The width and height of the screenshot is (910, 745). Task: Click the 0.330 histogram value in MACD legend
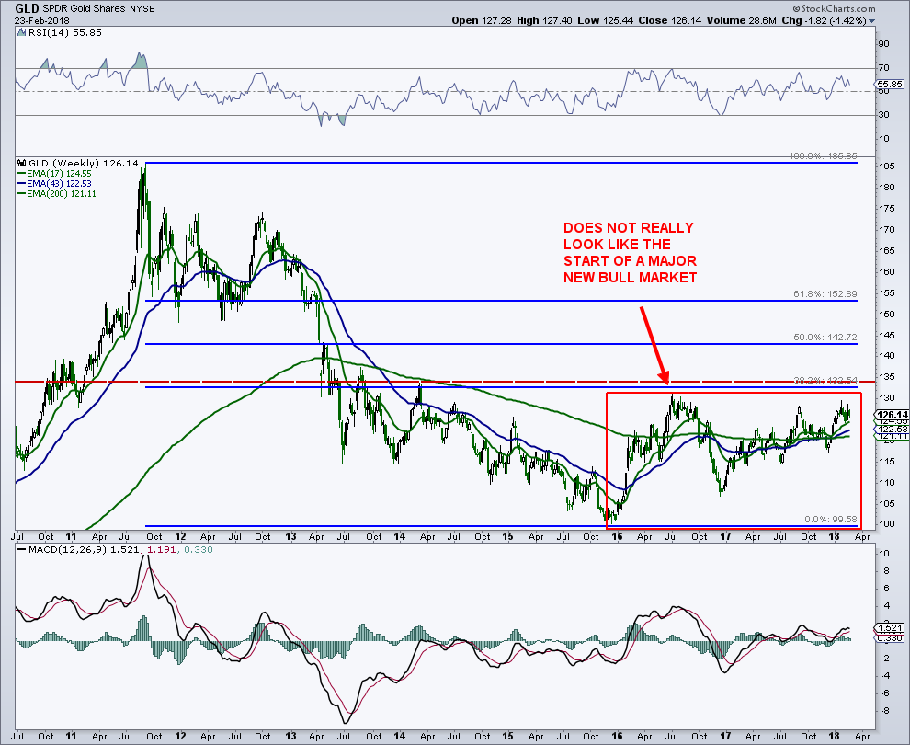199,549
